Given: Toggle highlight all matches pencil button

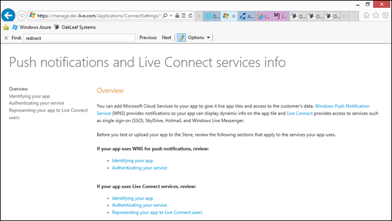Looking at the screenshot, I should click(181, 38).
